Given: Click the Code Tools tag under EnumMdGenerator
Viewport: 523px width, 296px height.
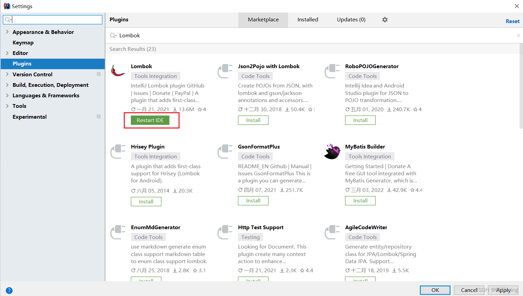Looking at the screenshot, I should click(148, 237).
